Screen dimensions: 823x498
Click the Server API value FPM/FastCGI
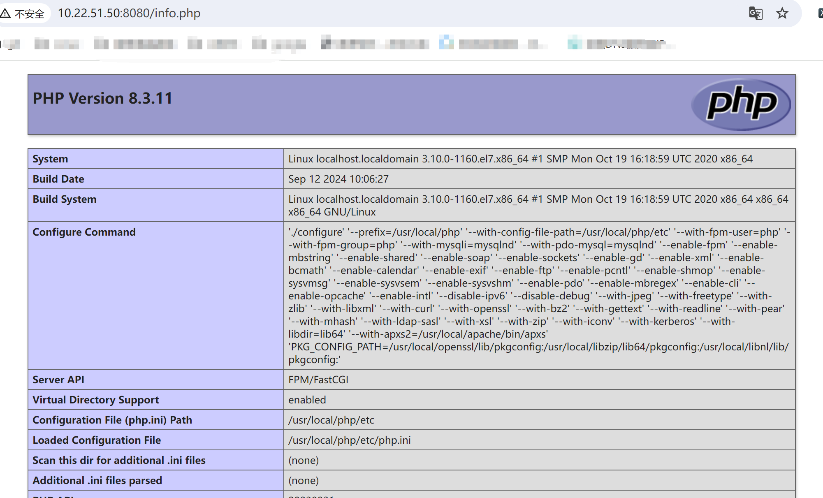pos(318,380)
